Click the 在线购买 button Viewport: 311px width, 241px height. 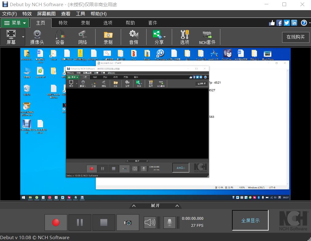[x=296, y=37]
